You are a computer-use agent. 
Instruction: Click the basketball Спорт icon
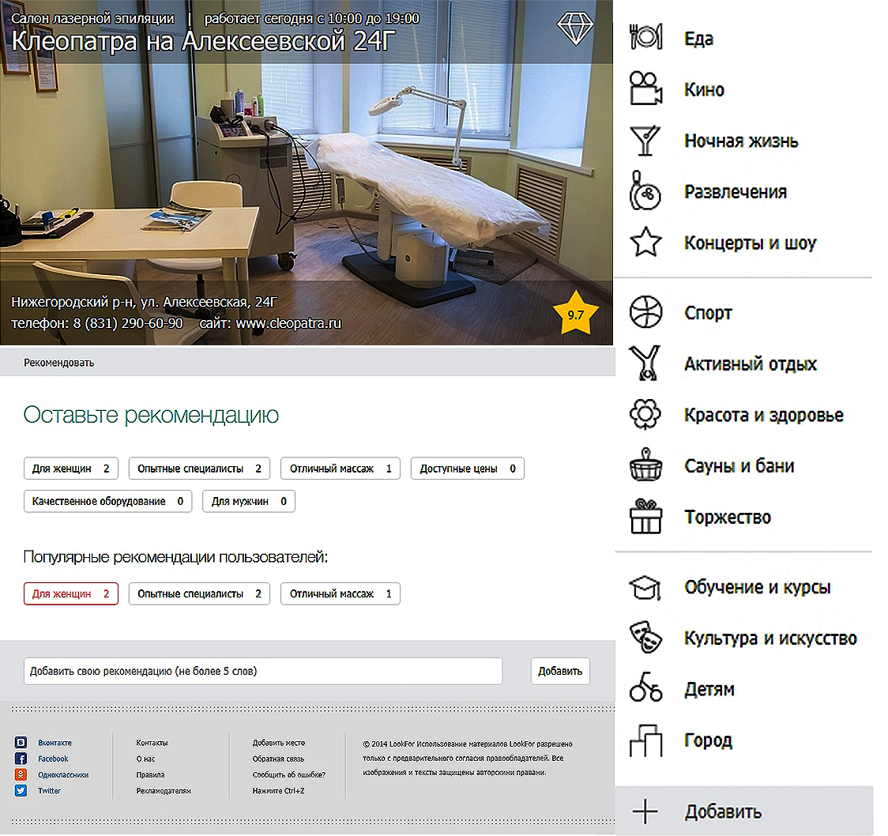[x=645, y=312]
